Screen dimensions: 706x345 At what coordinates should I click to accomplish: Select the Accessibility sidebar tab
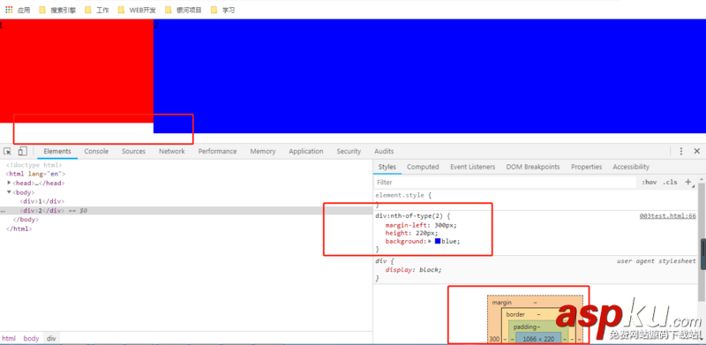[x=631, y=167]
